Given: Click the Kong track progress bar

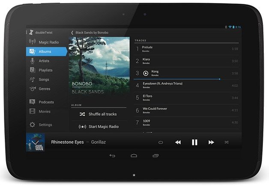Looking at the screenshot, I should [x=186, y=79].
